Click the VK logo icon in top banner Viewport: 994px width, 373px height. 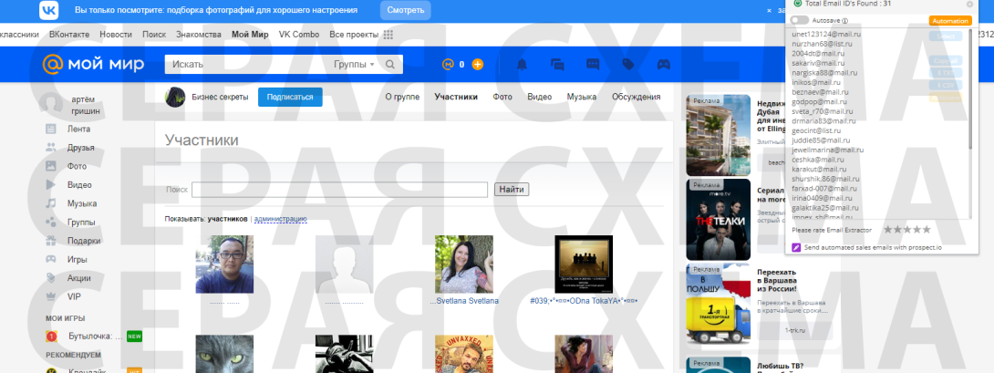click(x=49, y=10)
